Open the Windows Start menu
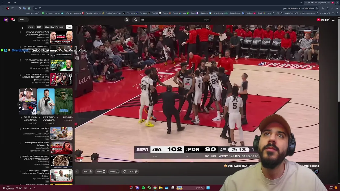The height and width of the screenshot is (191, 340). coord(208,188)
